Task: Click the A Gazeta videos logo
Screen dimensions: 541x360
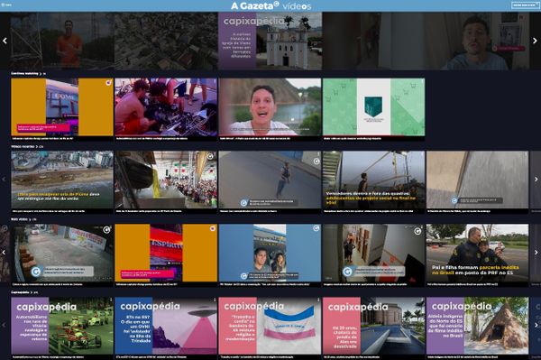Action: point(270,6)
